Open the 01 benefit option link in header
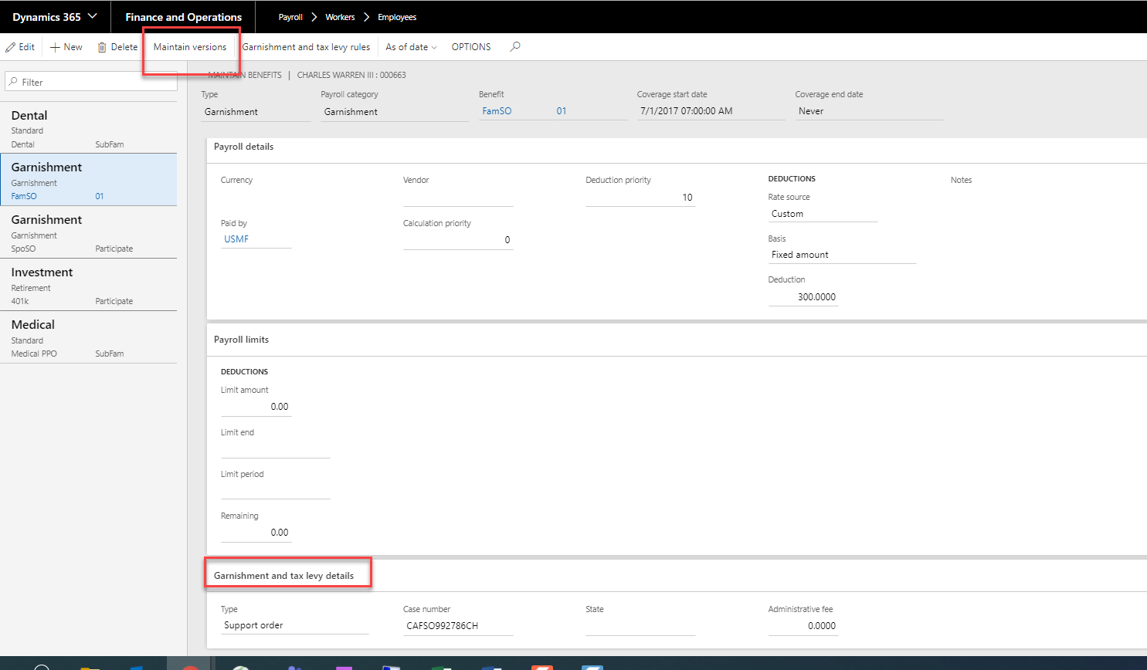 [x=562, y=111]
